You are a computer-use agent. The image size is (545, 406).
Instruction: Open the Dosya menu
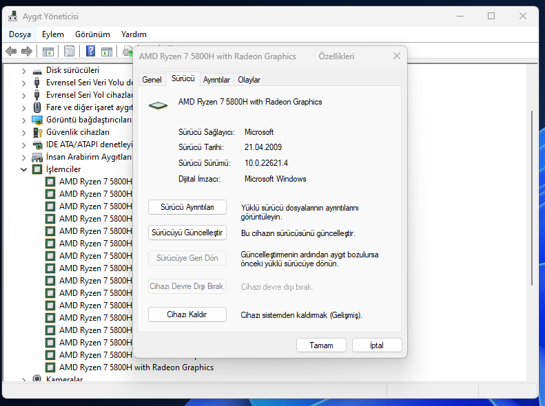tap(20, 34)
